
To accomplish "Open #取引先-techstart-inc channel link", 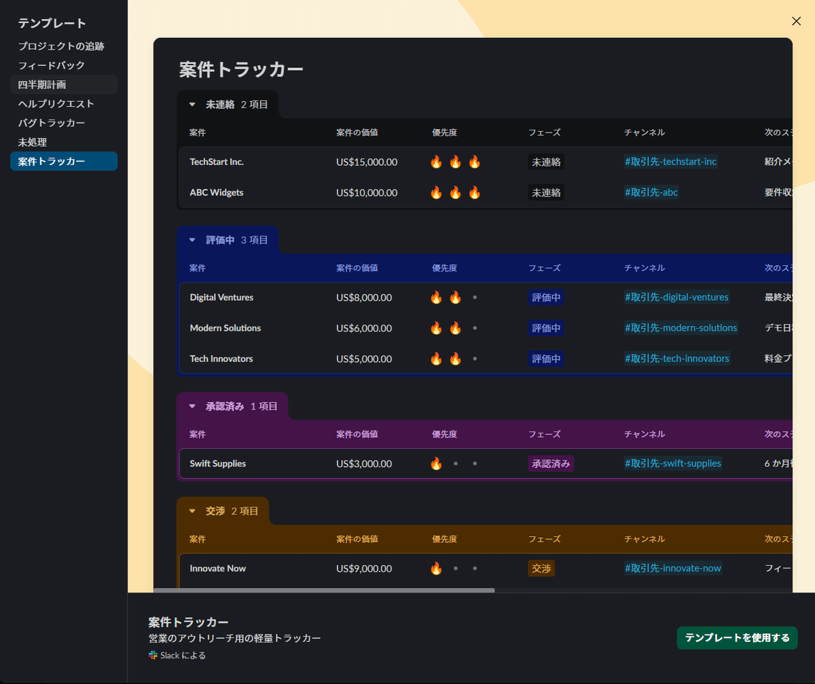I will click(x=670, y=162).
